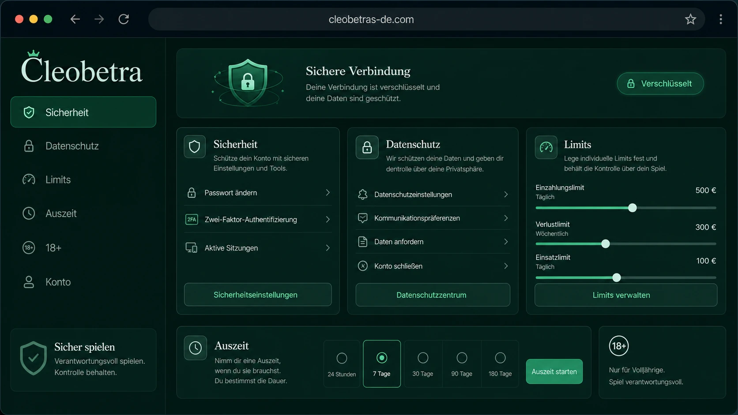Viewport: 738px width, 415px height.
Task: Click the sidebar Datenschutz padlock icon
Action: pos(29,146)
